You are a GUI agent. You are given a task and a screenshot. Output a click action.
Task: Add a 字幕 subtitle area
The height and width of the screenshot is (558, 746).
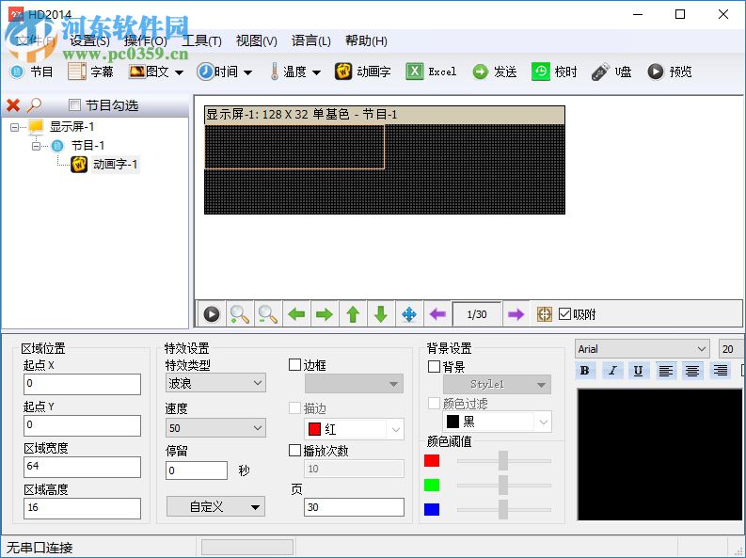point(90,72)
